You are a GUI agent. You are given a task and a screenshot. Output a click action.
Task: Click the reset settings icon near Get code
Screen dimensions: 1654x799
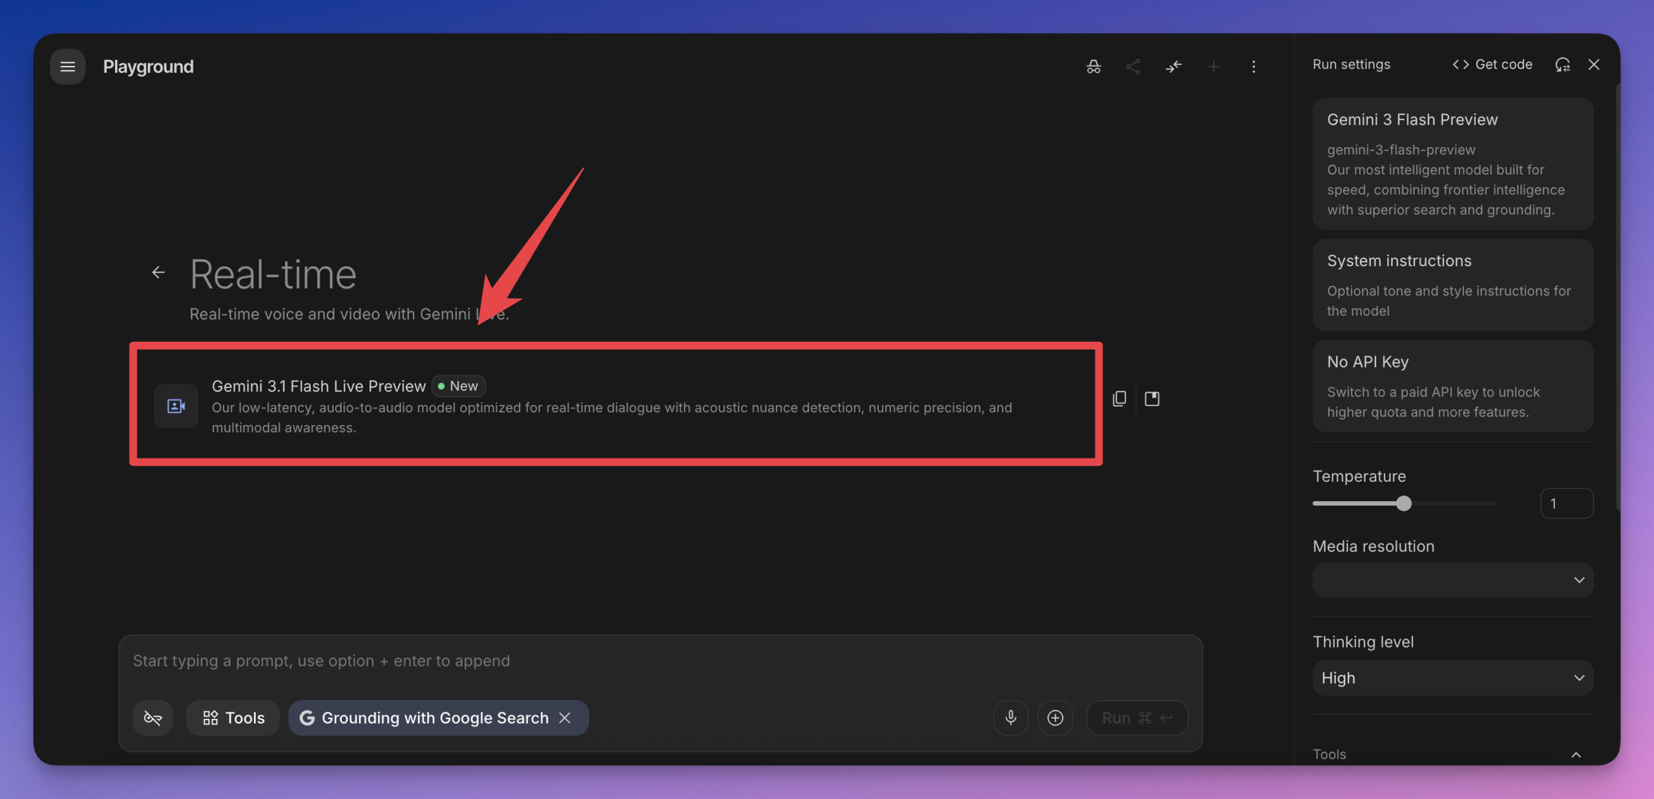(x=1562, y=65)
